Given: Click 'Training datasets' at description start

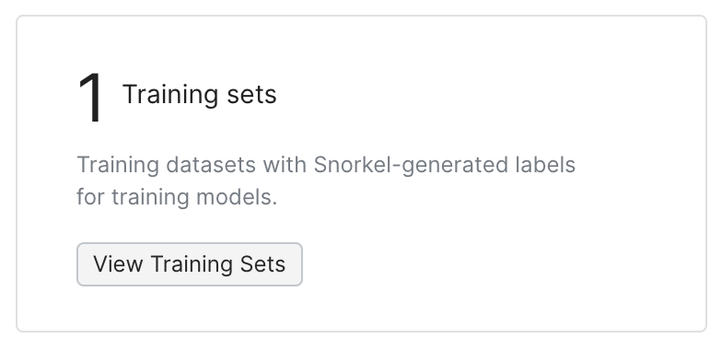Looking at the screenshot, I should coord(166,165).
